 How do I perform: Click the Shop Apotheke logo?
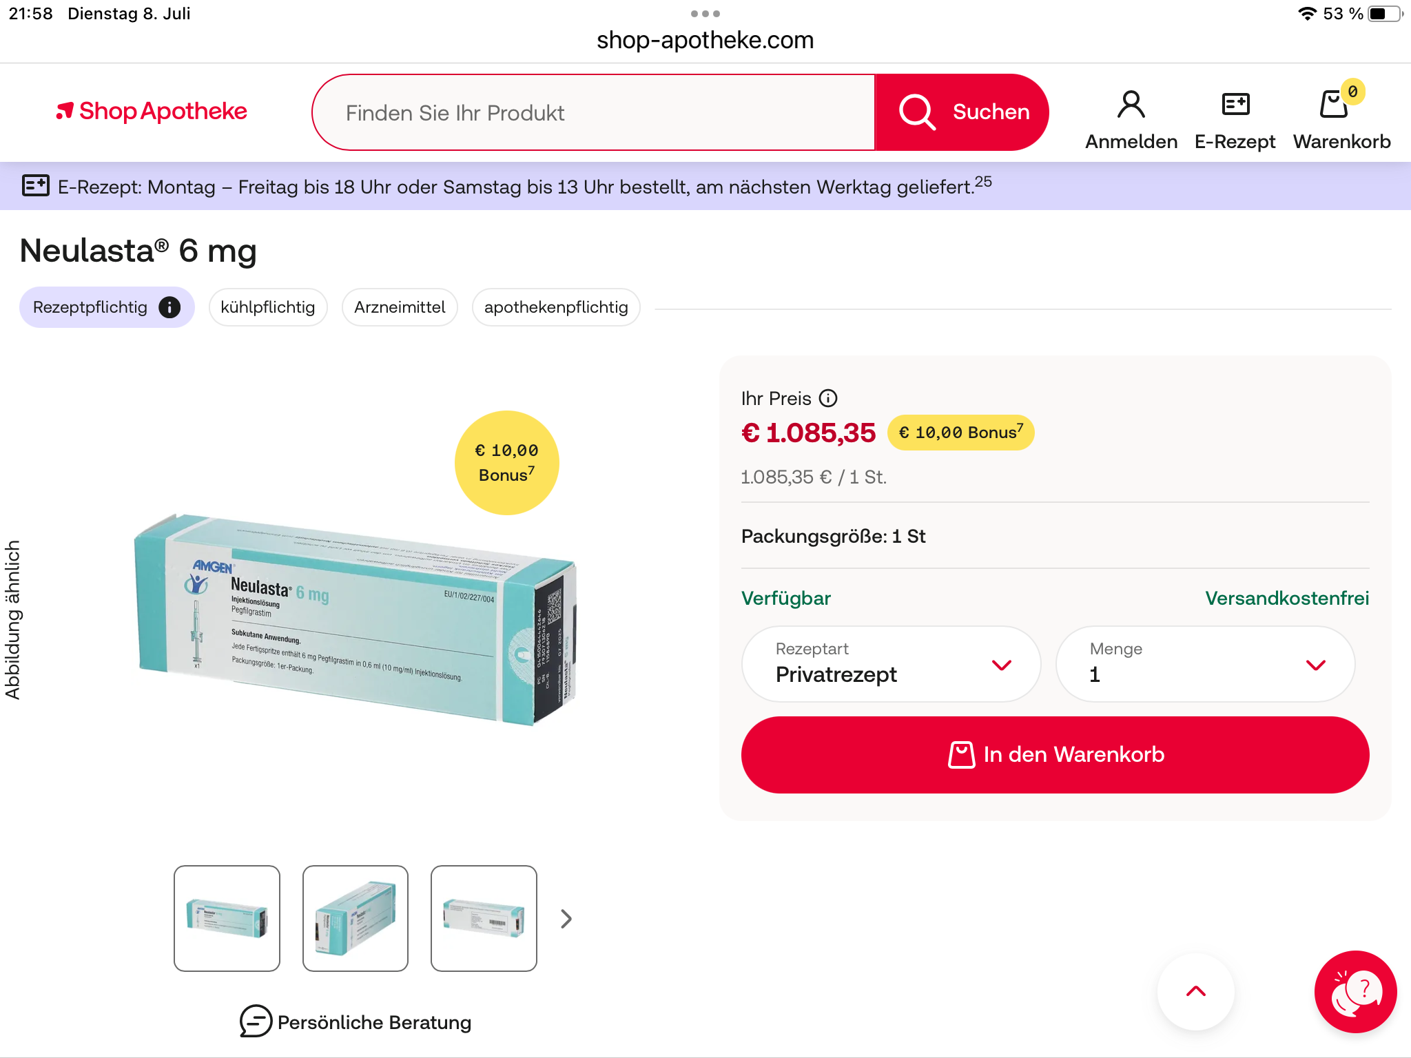(x=152, y=112)
